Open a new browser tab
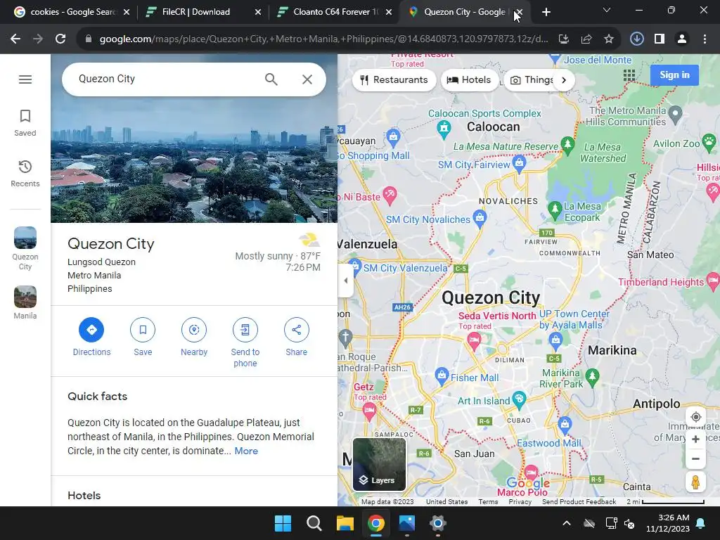The width and height of the screenshot is (720, 540). 546,13
